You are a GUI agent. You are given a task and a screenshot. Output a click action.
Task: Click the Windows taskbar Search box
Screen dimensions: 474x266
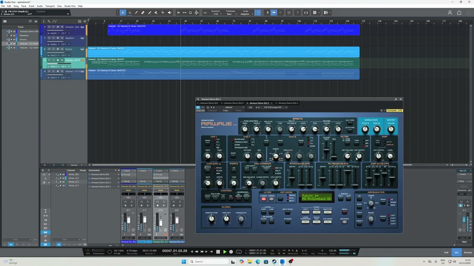point(209,262)
